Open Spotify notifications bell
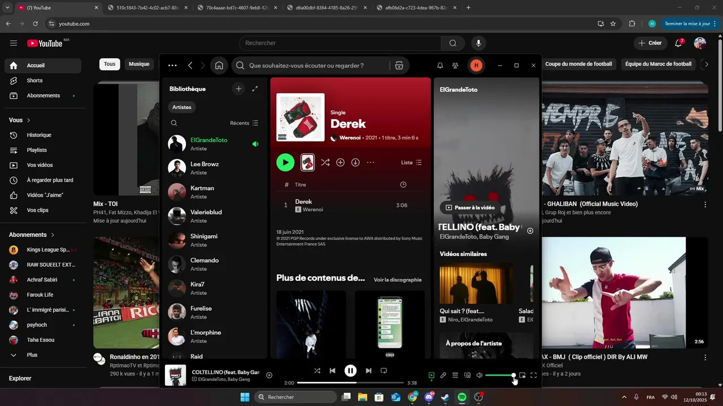The width and height of the screenshot is (723, 406). (440, 65)
